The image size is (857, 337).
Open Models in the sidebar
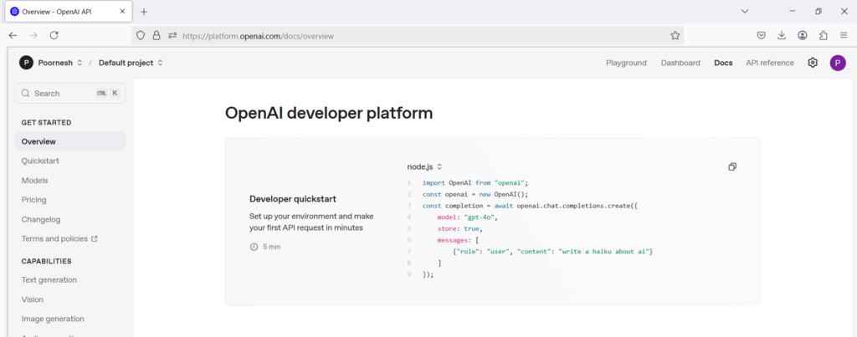pyautogui.click(x=34, y=181)
